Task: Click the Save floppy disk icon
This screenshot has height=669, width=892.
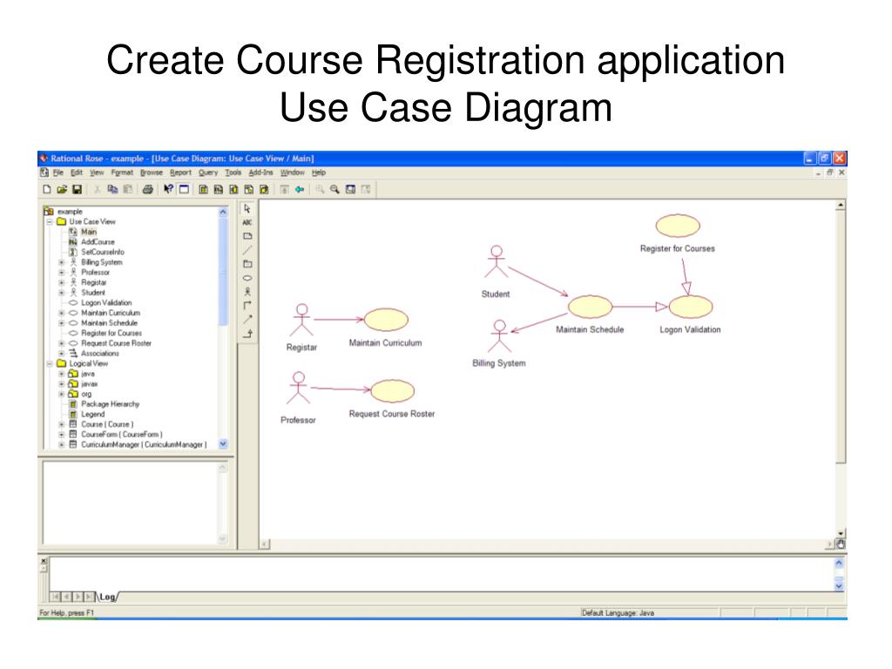Action: (x=77, y=189)
